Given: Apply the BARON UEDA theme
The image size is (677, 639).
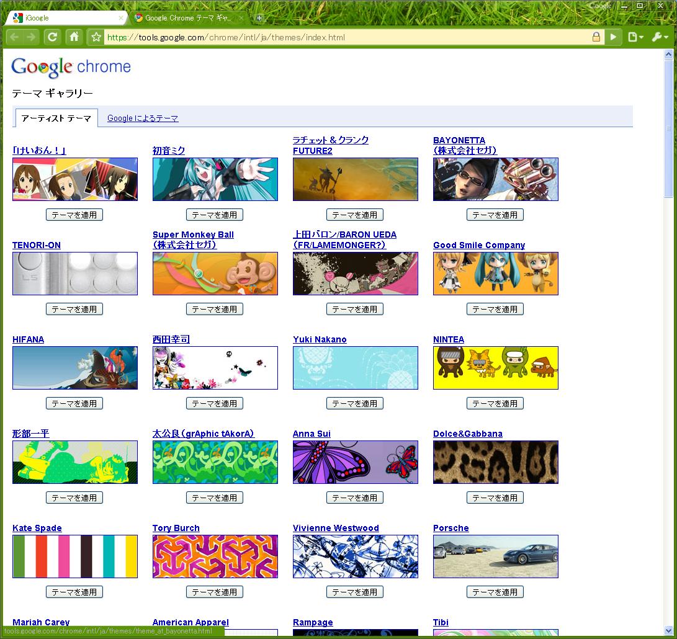Looking at the screenshot, I should click(x=355, y=309).
